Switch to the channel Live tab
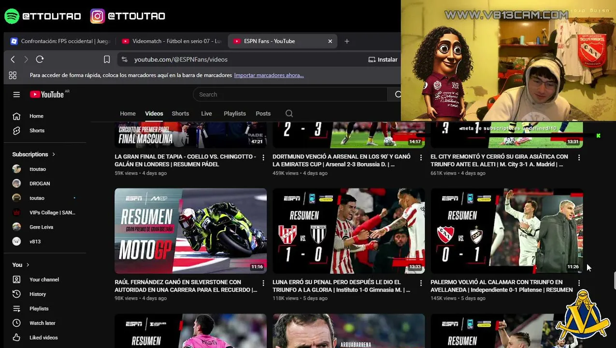The image size is (616, 348). pyautogui.click(x=206, y=114)
